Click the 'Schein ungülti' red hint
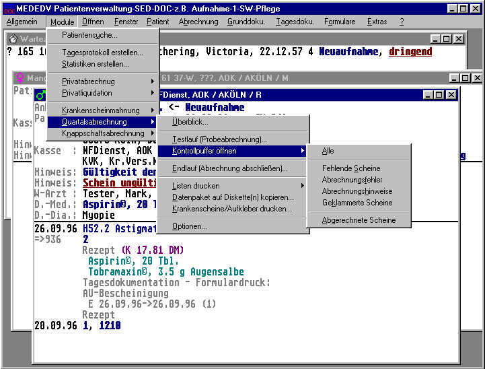This screenshot has height=369, width=485. (119, 183)
